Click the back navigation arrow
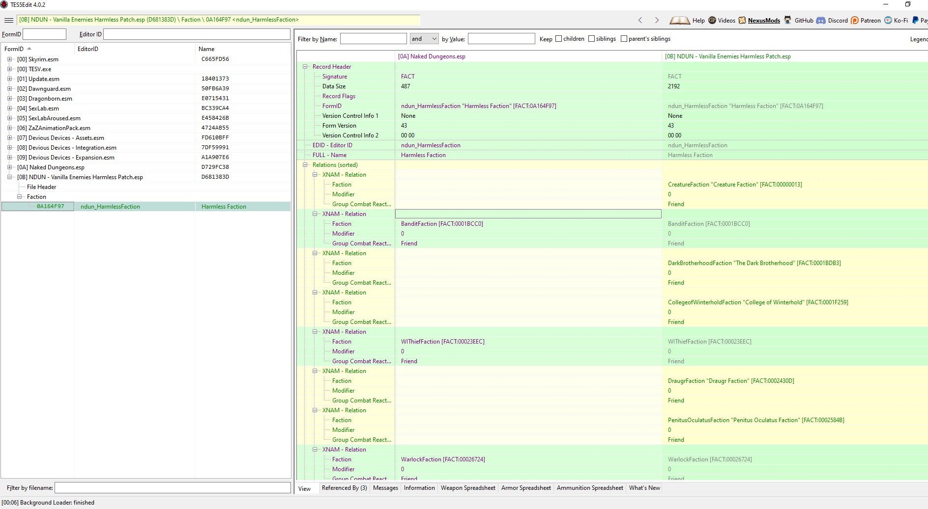This screenshot has height=509, width=928. point(640,20)
